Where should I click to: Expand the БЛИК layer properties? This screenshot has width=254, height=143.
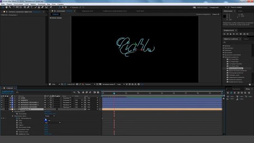(10, 98)
